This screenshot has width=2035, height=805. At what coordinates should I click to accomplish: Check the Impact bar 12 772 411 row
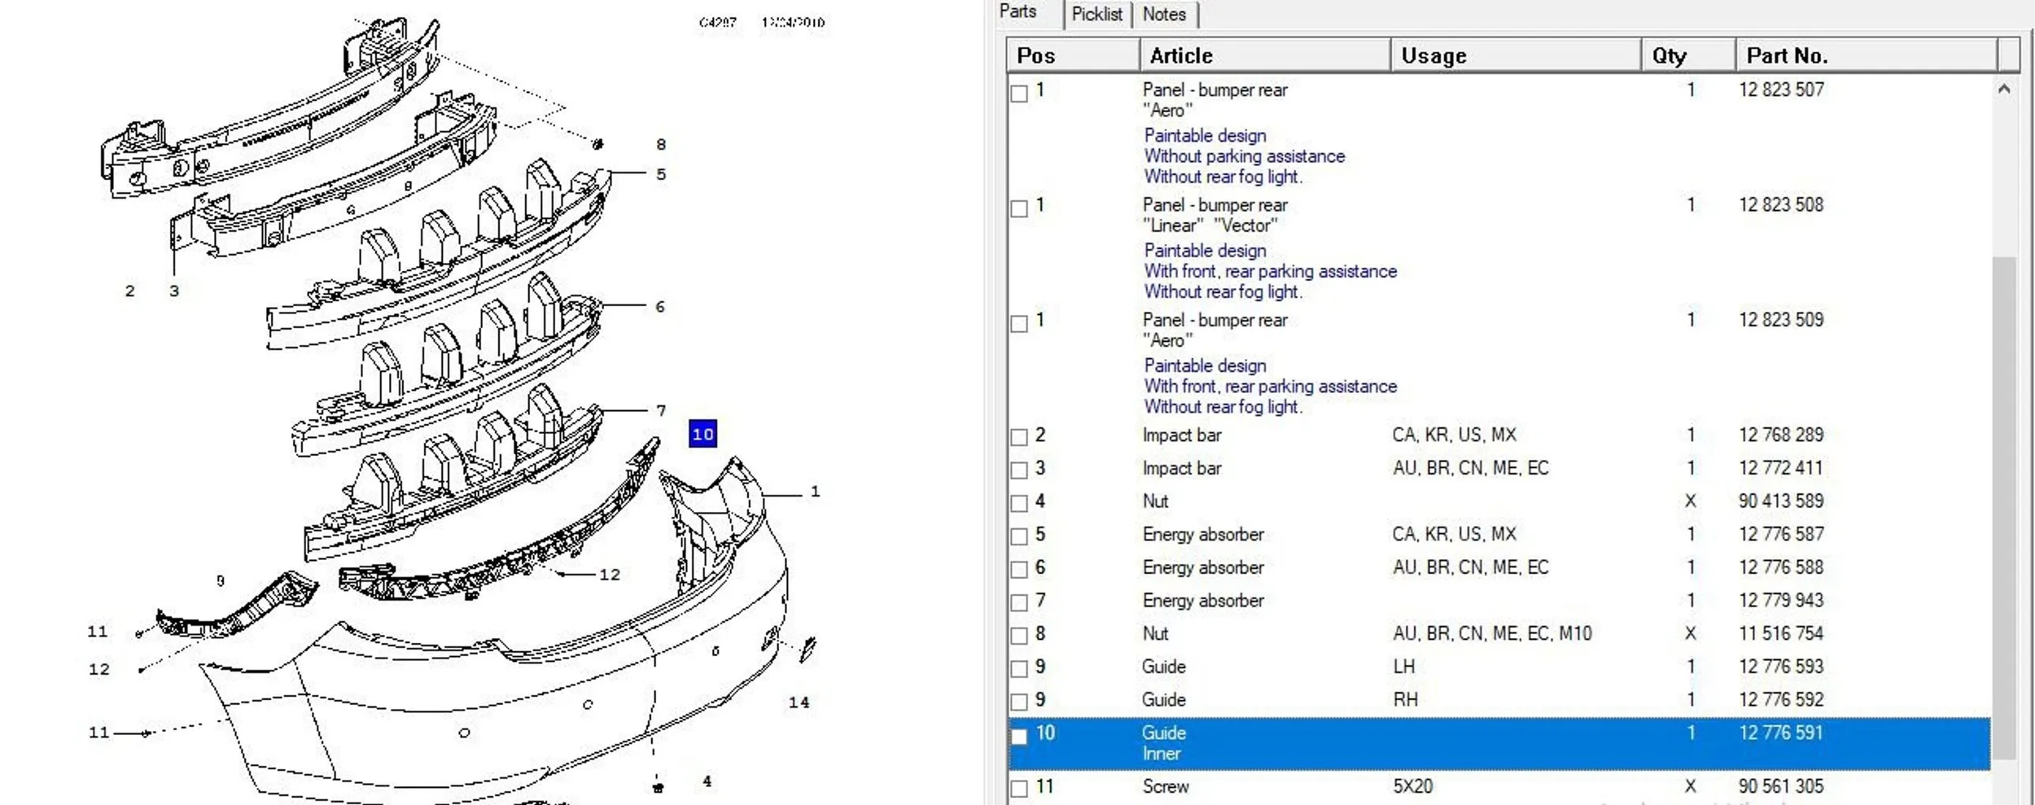pos(1019,470)
